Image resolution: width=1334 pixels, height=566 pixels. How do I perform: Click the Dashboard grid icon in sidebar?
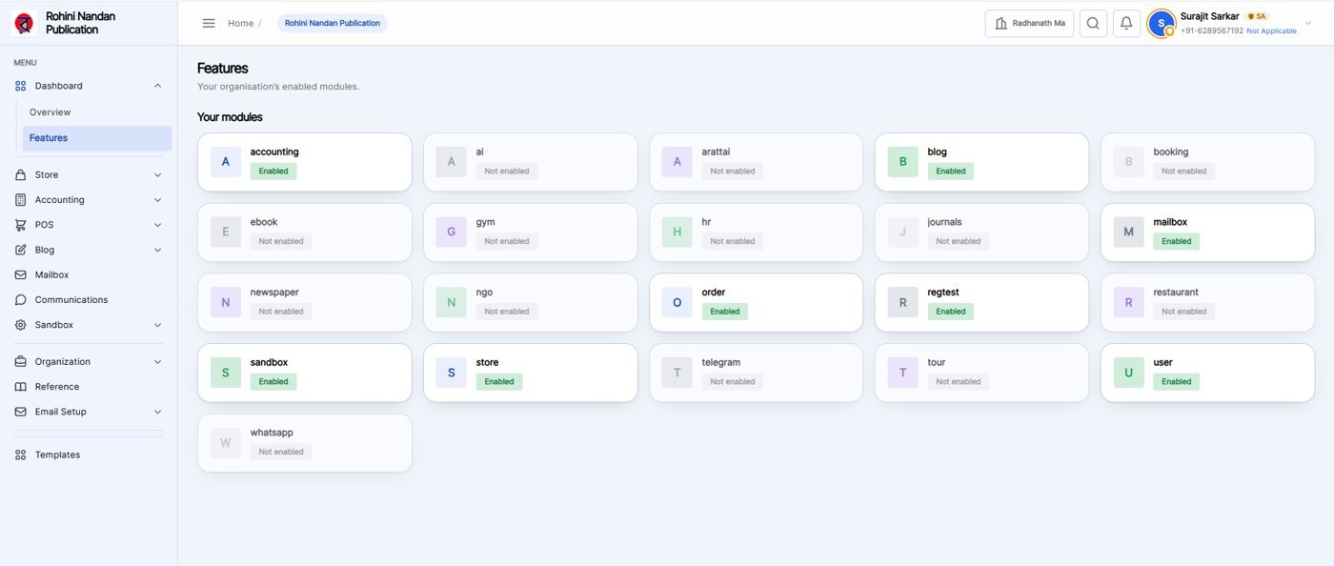21,86
